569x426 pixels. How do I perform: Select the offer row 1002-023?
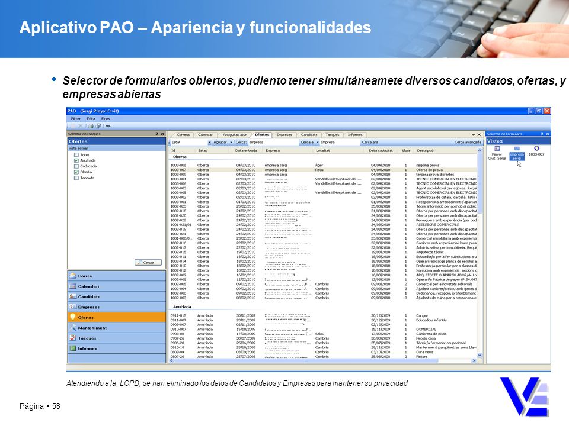tap(323, 206)
